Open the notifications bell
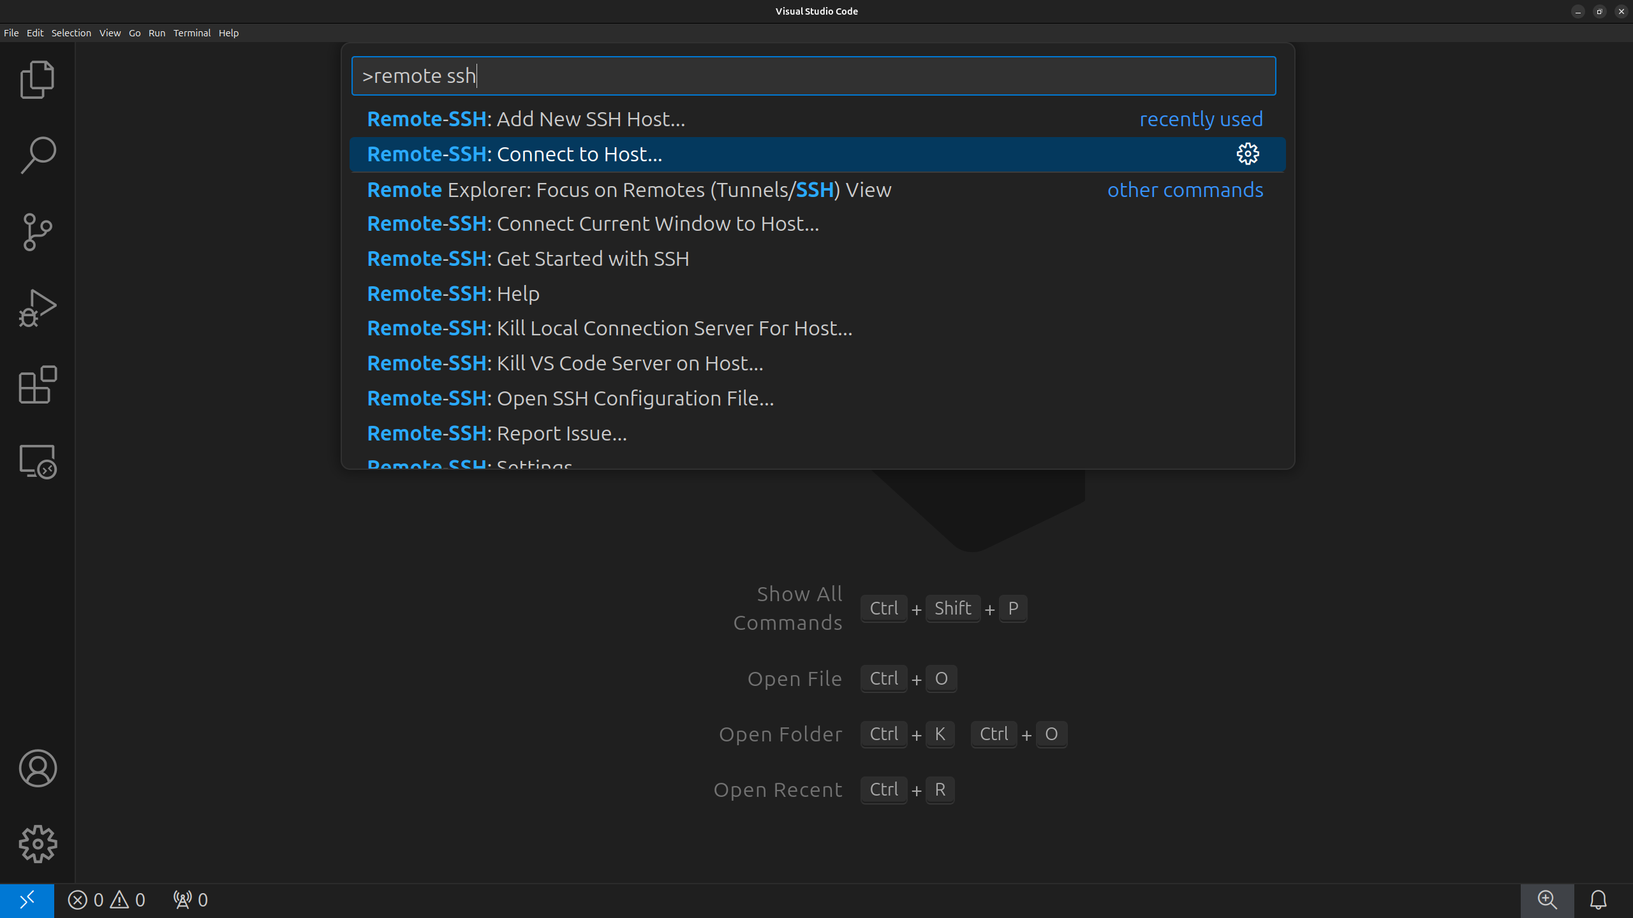This screenshot has height=918, width=1633. (x=1598, y=900)
